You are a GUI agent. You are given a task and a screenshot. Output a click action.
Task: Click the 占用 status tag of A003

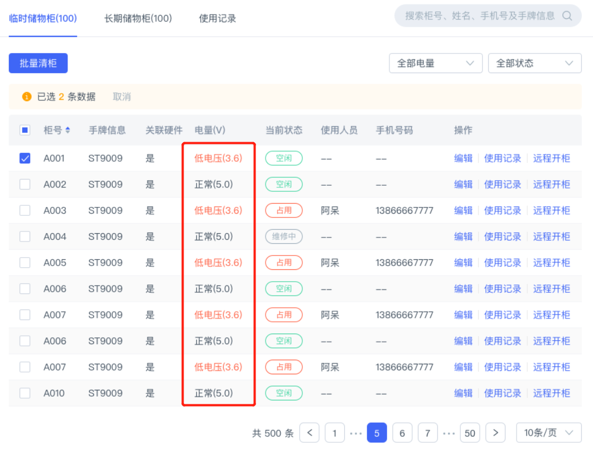[x=284, y=211]
